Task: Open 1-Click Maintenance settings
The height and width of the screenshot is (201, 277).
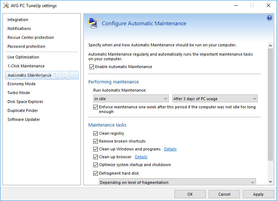Action: (26, 66)
